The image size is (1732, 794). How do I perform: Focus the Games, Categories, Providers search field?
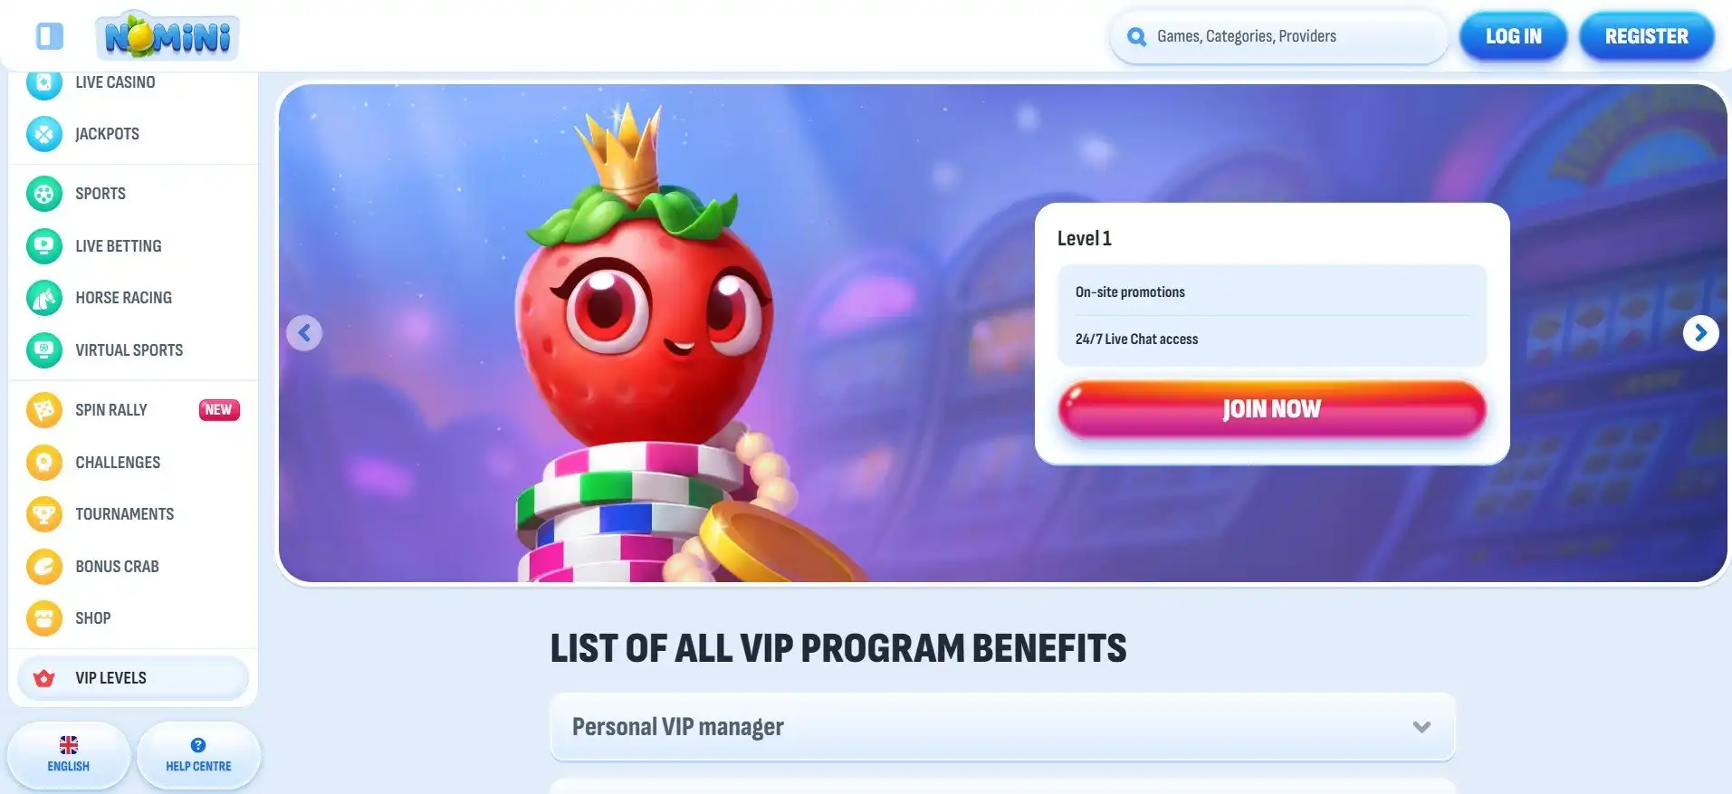coord(1278,37)
